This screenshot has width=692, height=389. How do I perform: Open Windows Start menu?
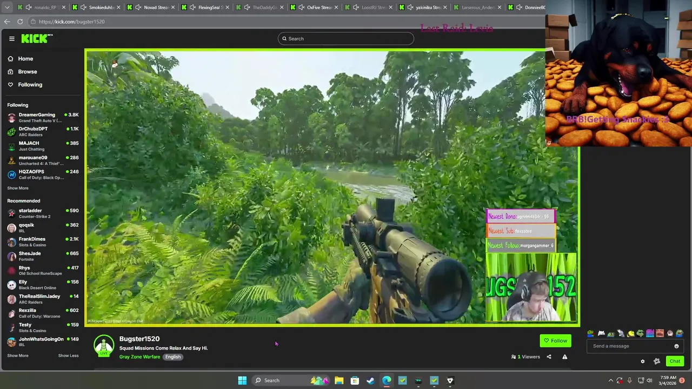[242, 380]
